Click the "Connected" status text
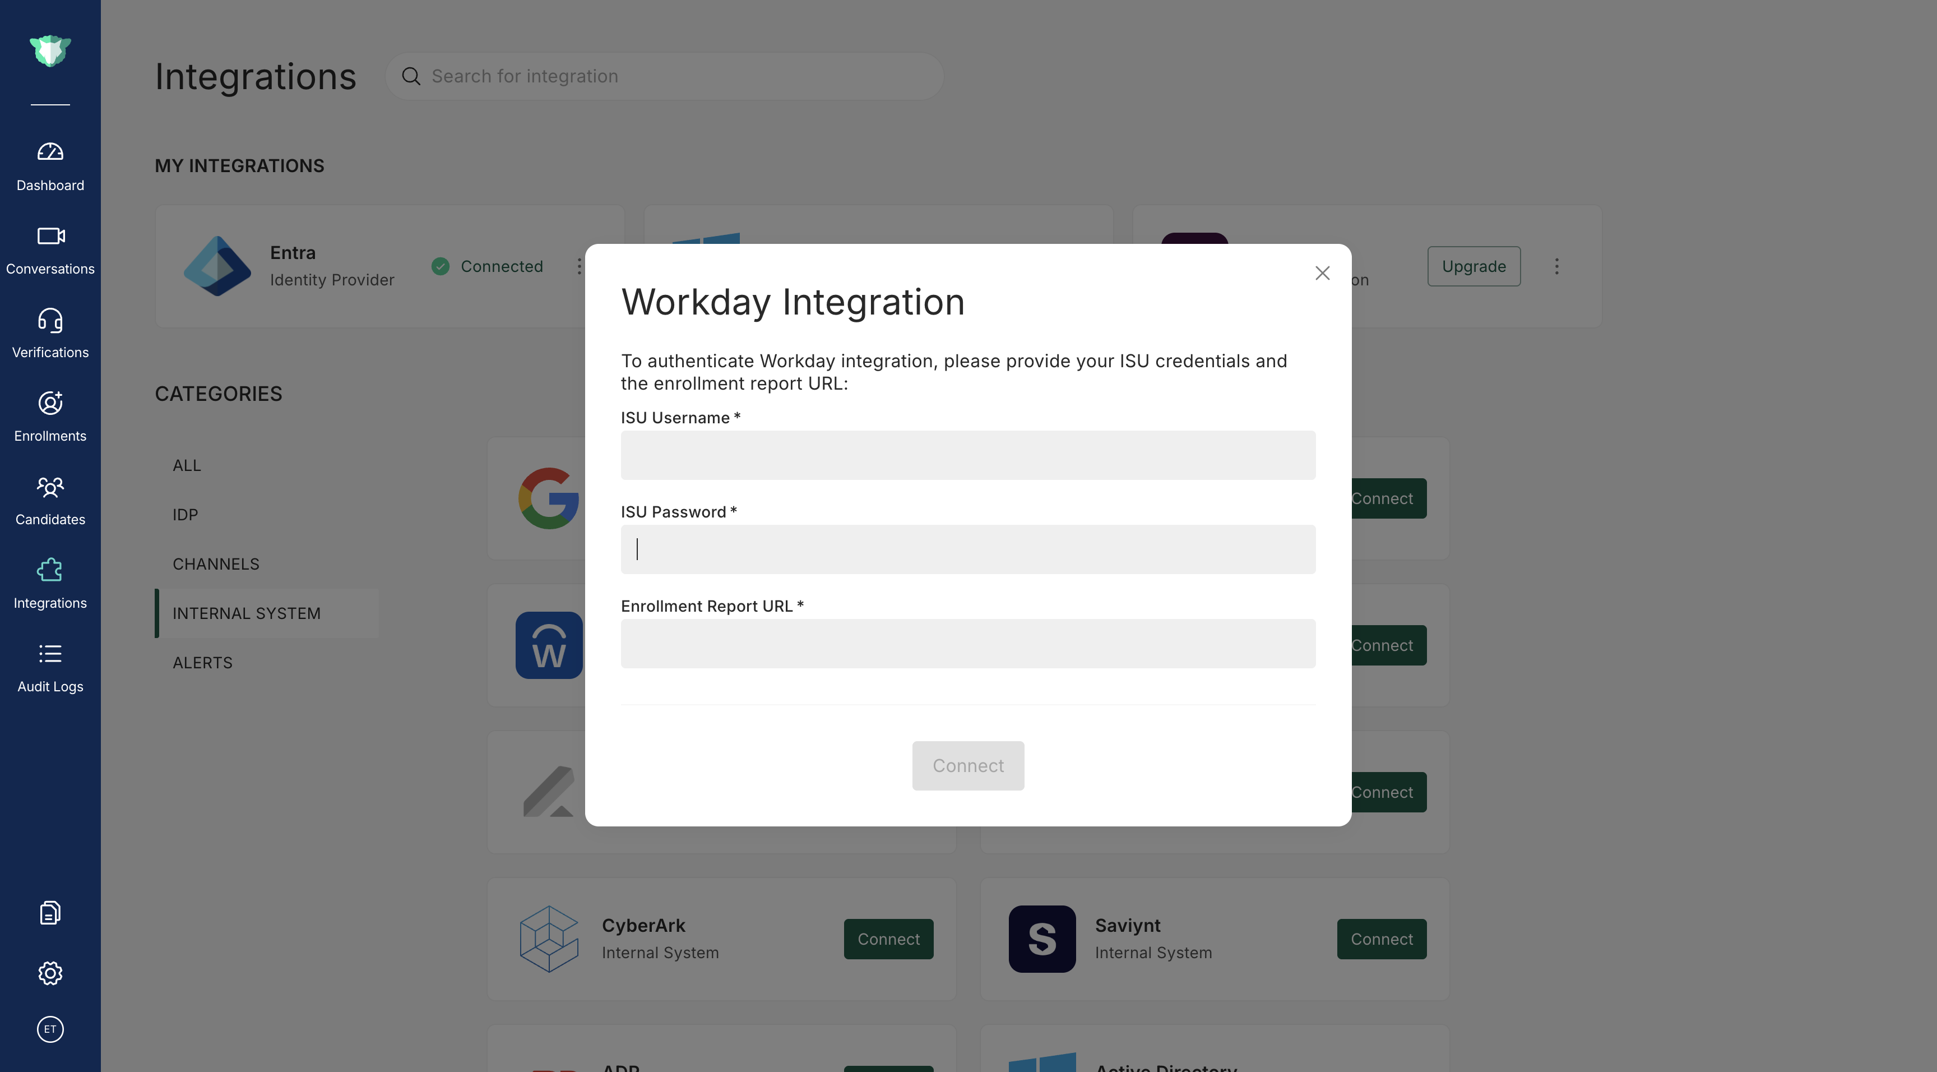This screenshot has height=1072, width=1937. (x=502, y=266)
